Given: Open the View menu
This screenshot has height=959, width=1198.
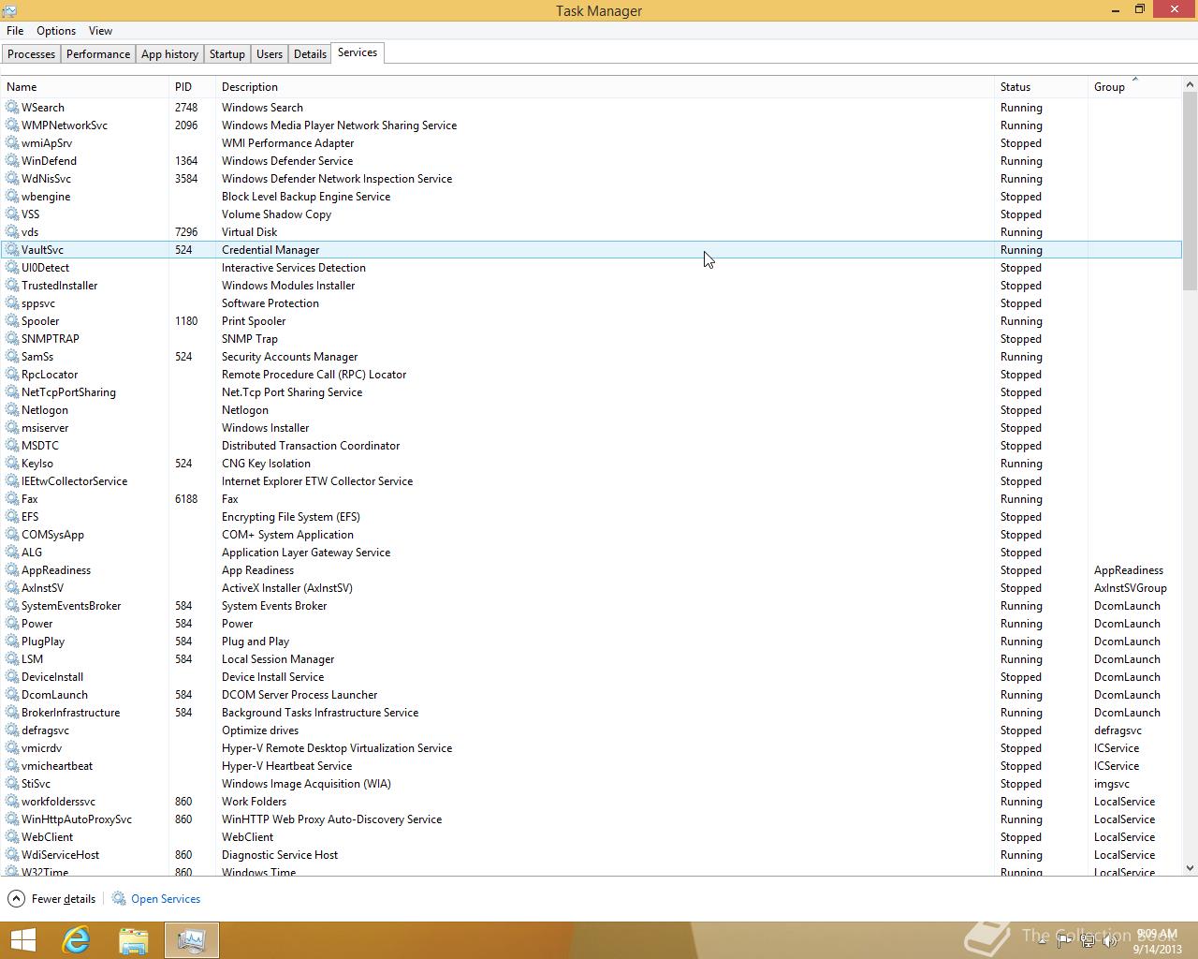Looking at the screenshot, I should coord(100,31).
